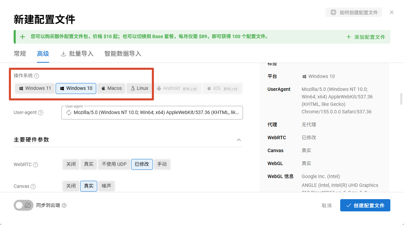This screenshot has width=404, height=225.
Task: Click green plus icon in promo banner
Action: (x=23, y=37)
